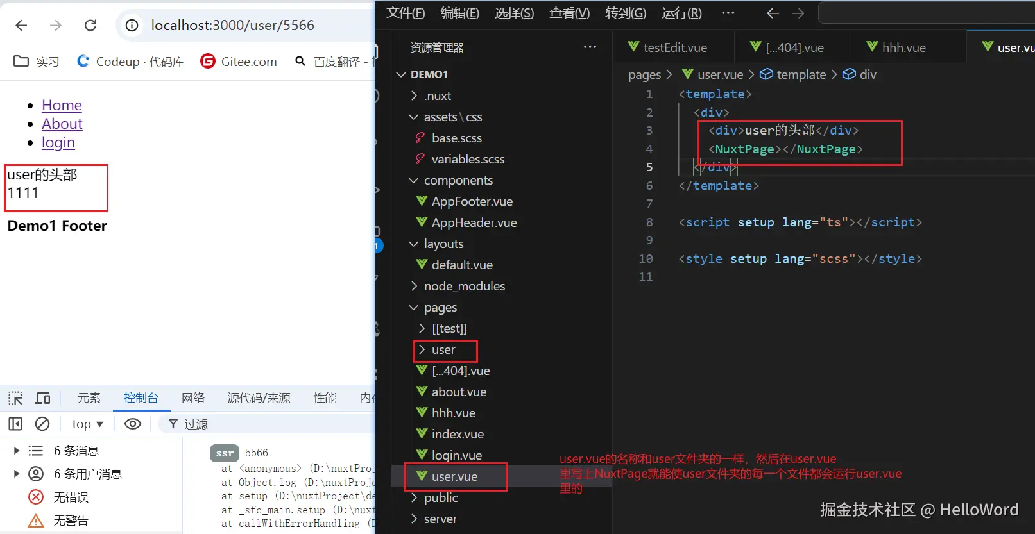Image resolution: width=1035 pixels, height=534 pixels.
Task: Collapse the pages folder
Action: (500, 307)
